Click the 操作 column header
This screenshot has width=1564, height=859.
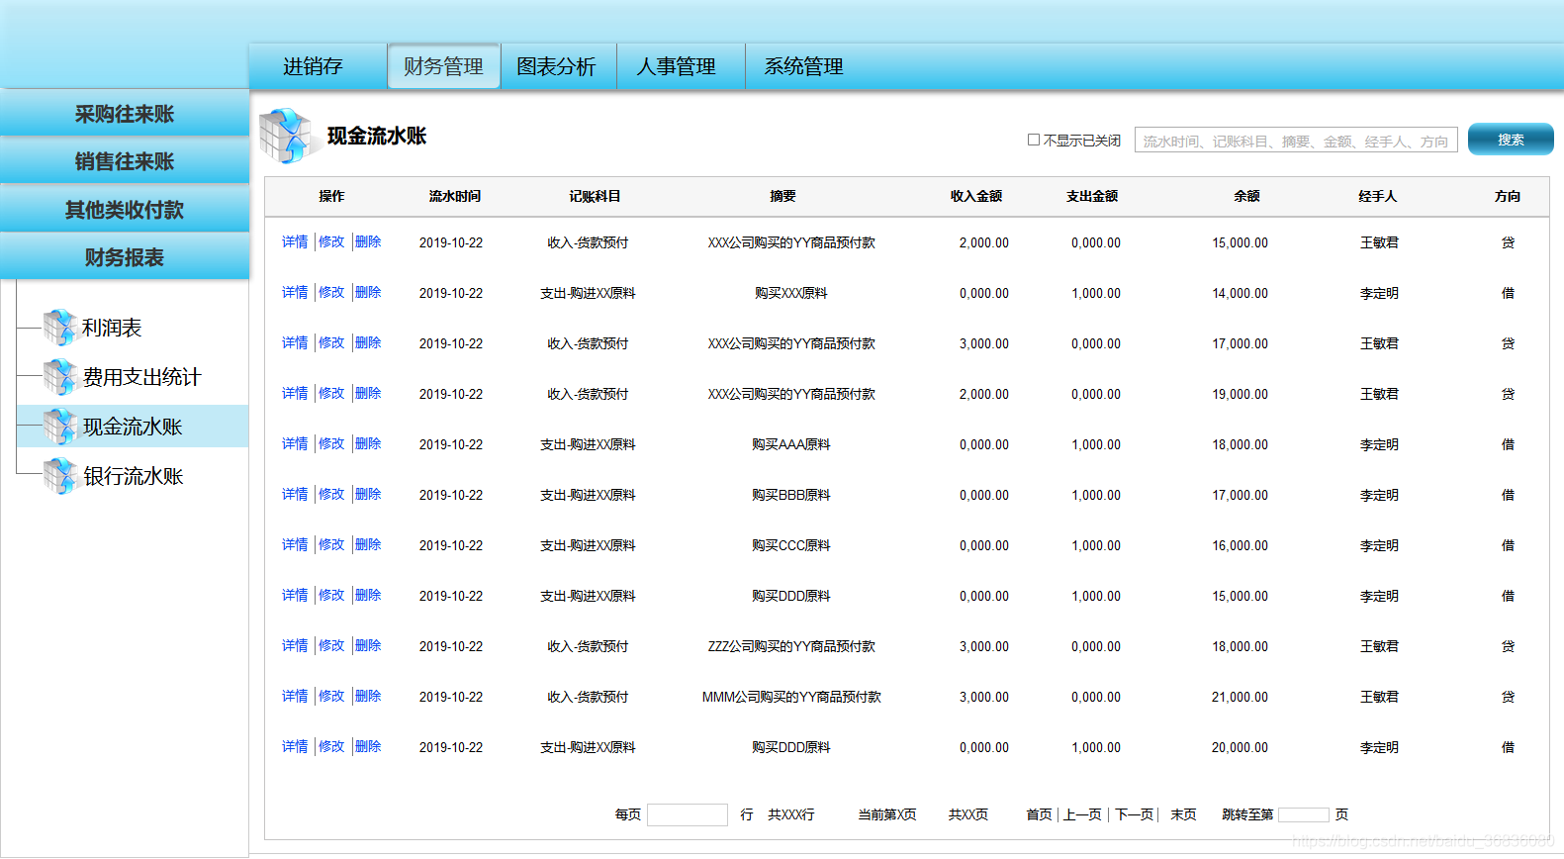click(331, 196)
